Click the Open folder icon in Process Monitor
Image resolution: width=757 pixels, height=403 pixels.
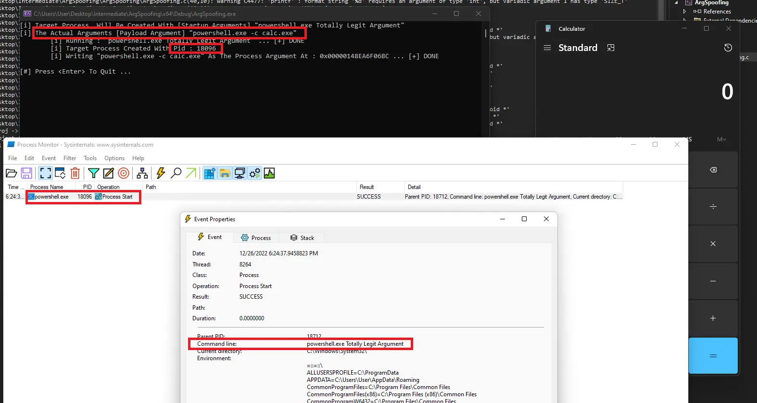pyautogui.click(x=12, y=173)
